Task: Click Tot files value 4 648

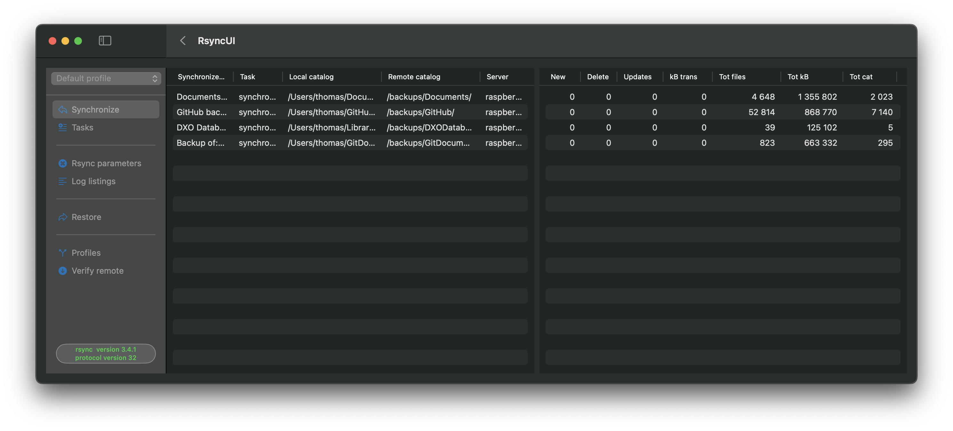Action: click(x=763, y=97)
